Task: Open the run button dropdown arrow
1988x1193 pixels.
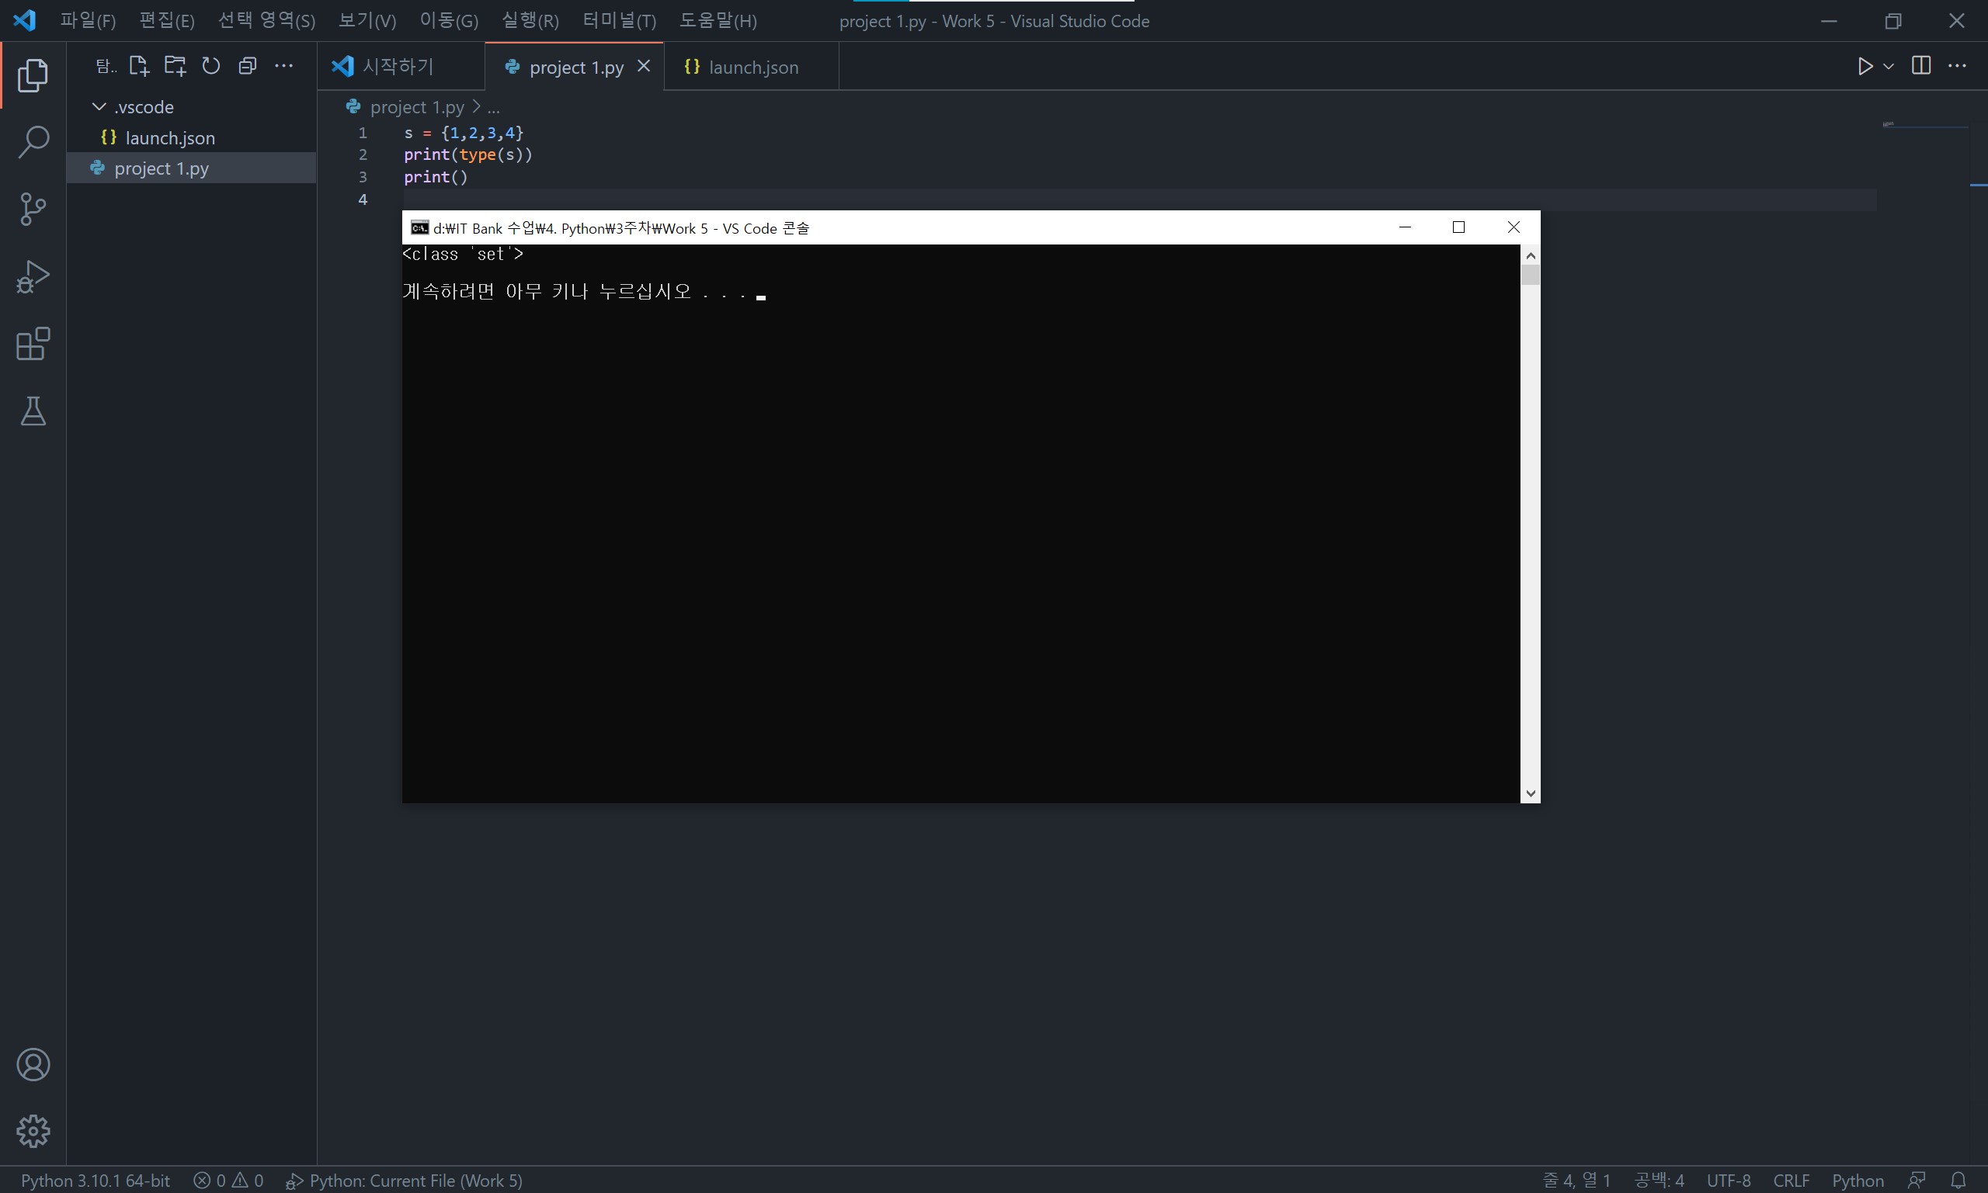Action: tap(1889, 66)
